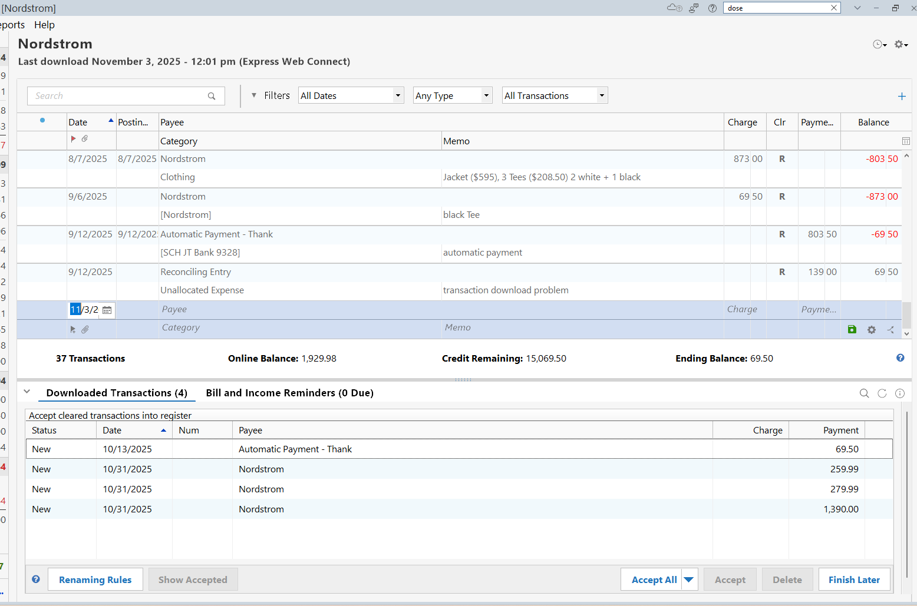
Task: Open the All Transactions dropdown
Action: 554,96
